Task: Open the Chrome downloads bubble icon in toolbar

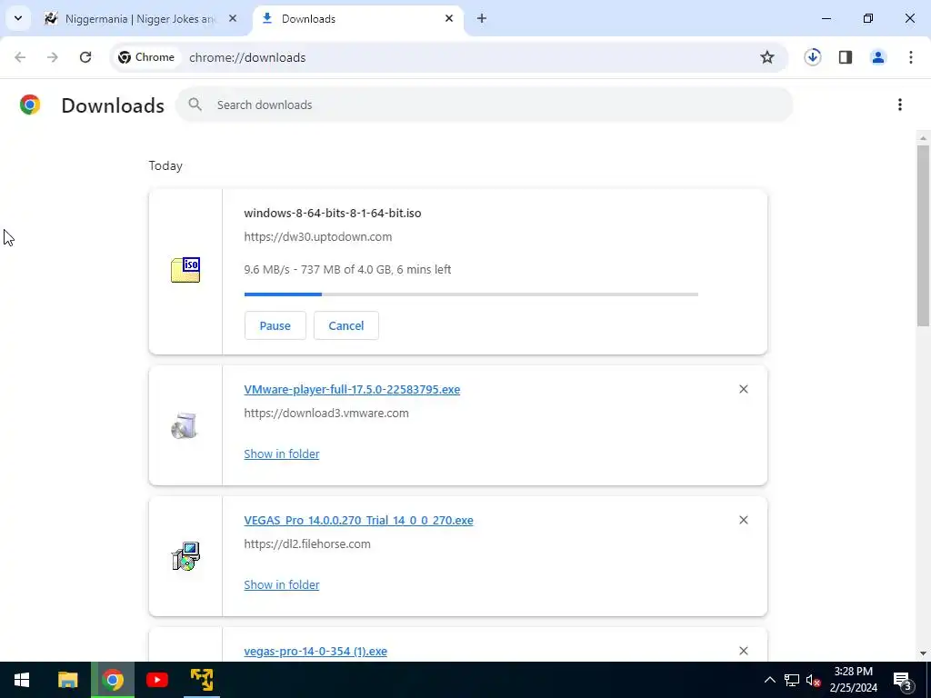Action: tap(813, 57)
